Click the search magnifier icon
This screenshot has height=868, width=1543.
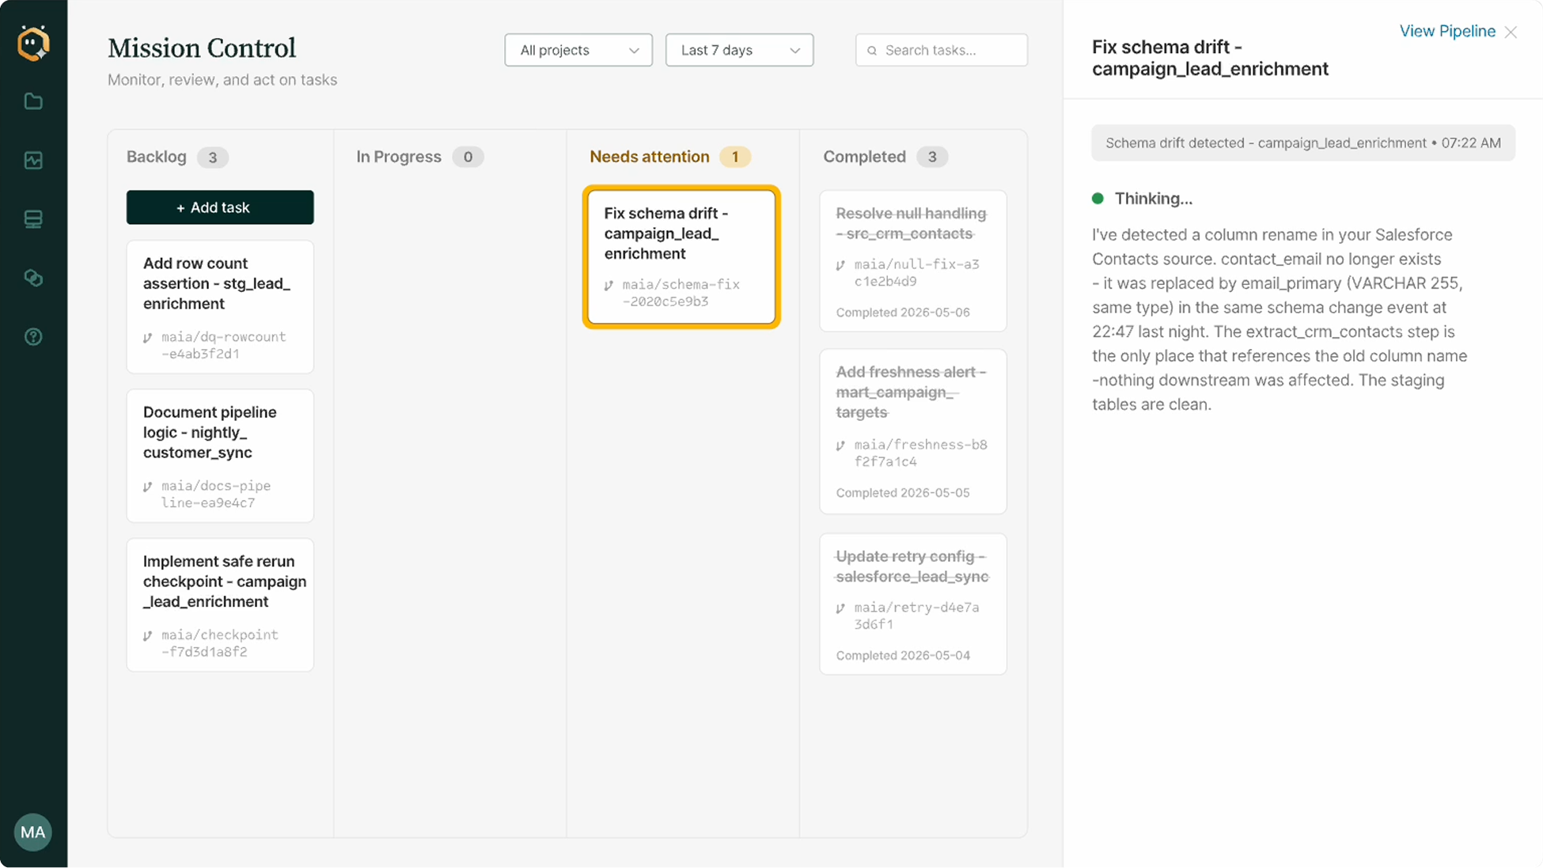coord(872,51)
